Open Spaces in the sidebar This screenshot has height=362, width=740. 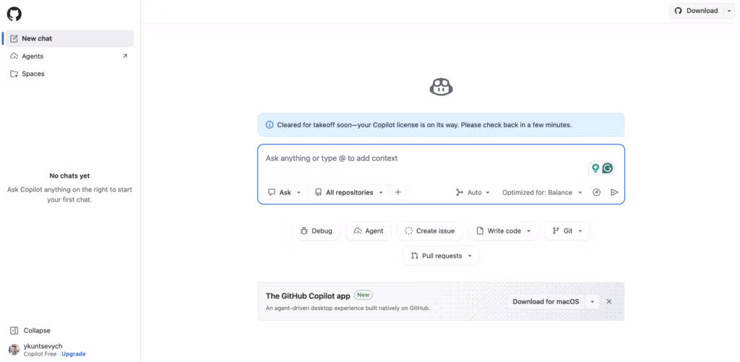69,74
